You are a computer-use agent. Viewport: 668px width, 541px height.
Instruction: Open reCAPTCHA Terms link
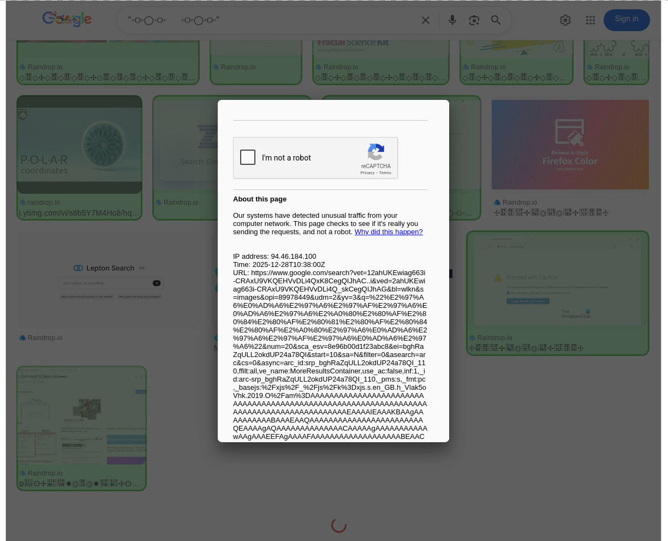point(385,173)
